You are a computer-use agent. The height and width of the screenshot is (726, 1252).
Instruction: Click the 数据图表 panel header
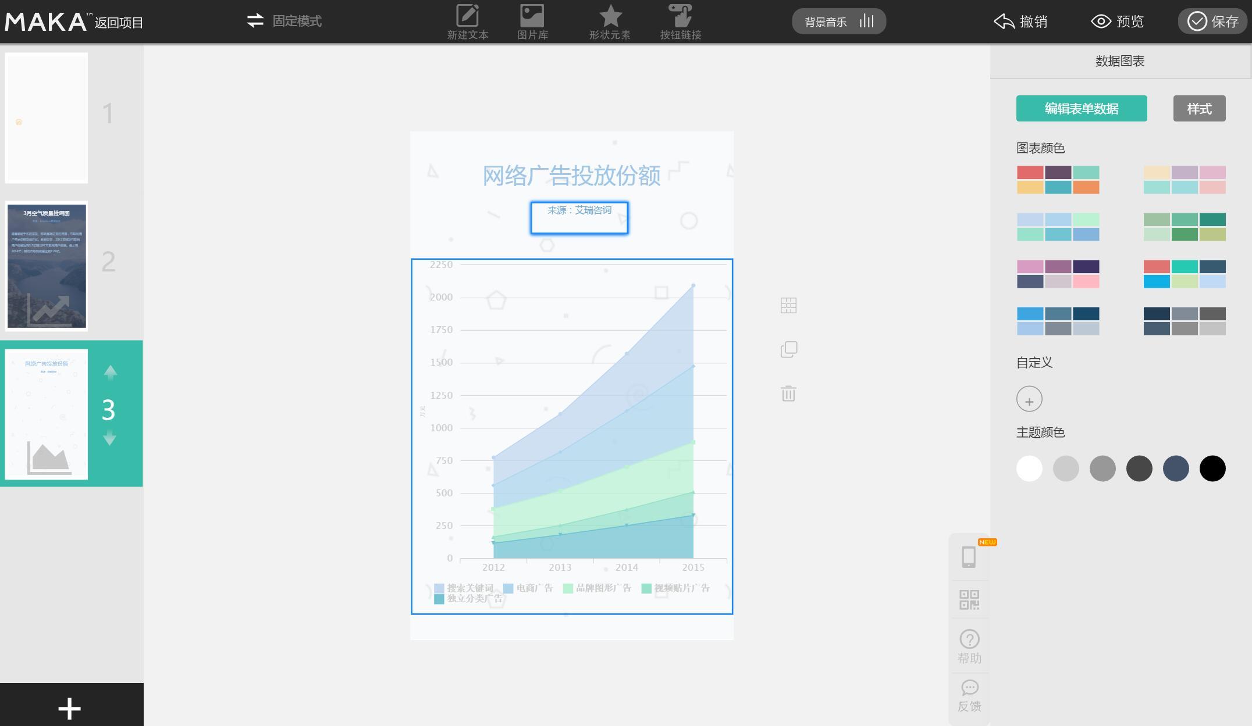pyautogui.click(x=1120, y=61)
